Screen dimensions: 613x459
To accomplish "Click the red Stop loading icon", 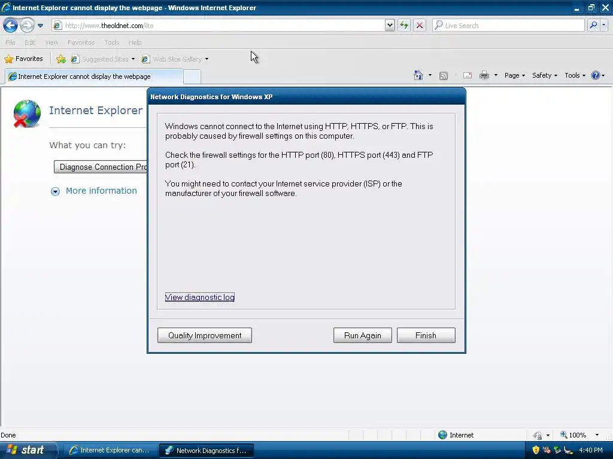I will point(420,26).
